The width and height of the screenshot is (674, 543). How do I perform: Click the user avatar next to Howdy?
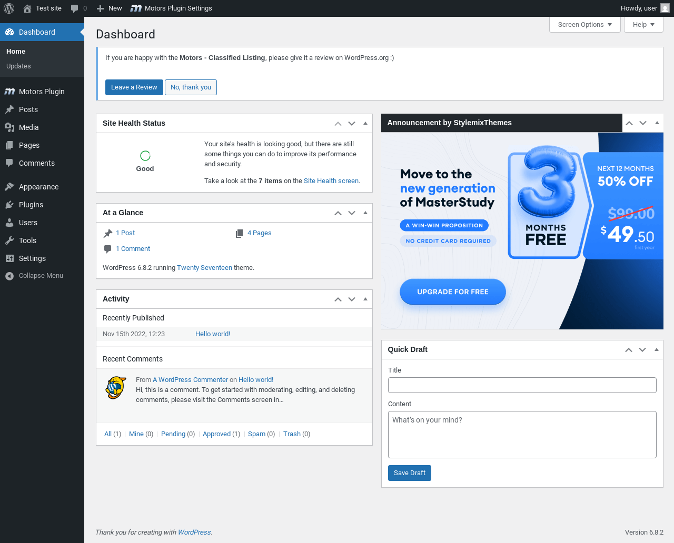point(665,8)
